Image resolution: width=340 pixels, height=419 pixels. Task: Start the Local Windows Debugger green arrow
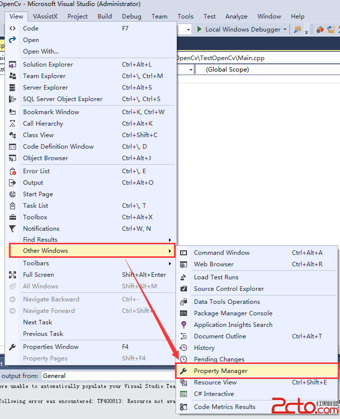[199, 29]
